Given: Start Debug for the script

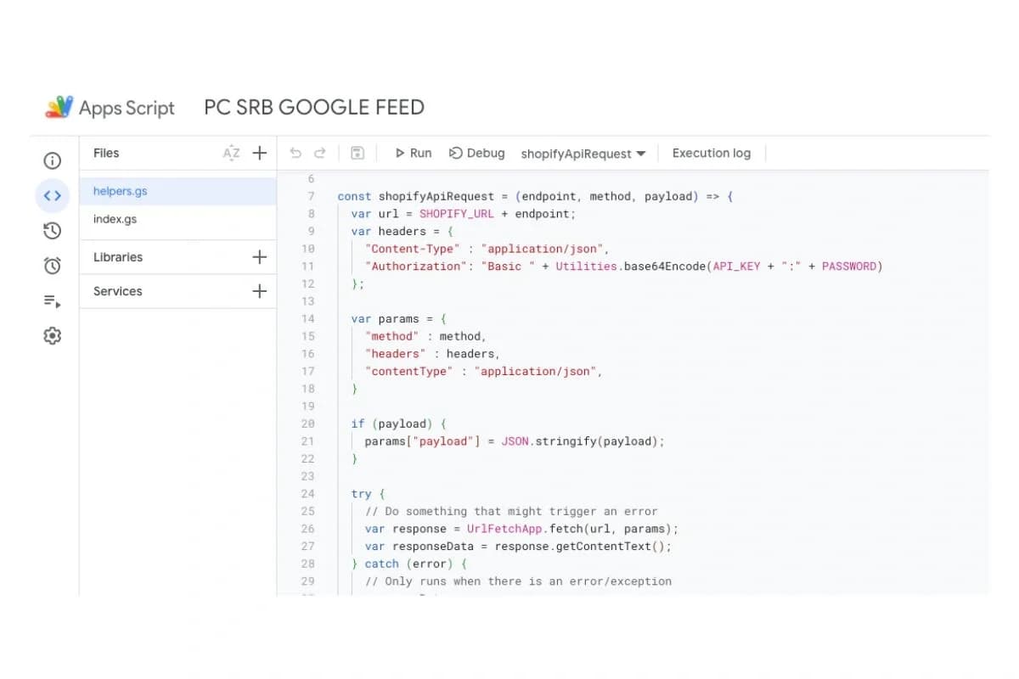Looking at the screenshot, I should click(x=476, y=154).
